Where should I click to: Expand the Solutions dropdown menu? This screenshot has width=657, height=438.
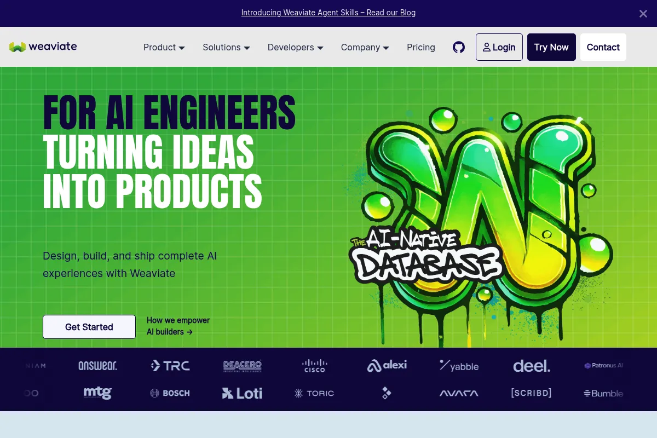coord(227,47)
